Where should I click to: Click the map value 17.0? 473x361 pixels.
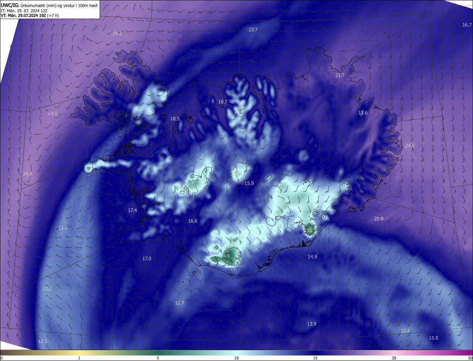[x=147, y=258]
